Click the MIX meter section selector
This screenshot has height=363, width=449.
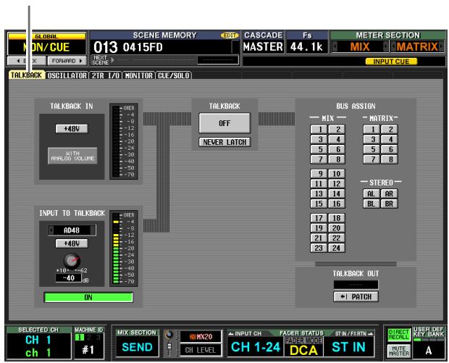pos(360,46)
